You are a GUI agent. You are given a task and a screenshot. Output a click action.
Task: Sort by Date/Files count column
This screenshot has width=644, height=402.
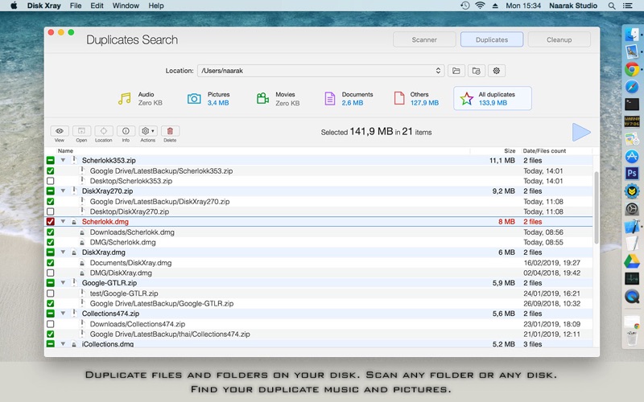click(x=544, y=151)
